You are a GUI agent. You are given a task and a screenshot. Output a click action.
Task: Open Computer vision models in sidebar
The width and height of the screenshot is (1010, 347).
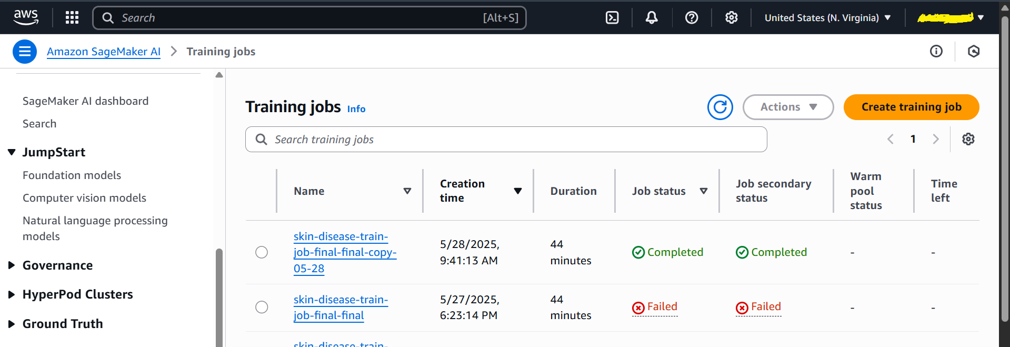pyautogui.click(x=84, y=198)
